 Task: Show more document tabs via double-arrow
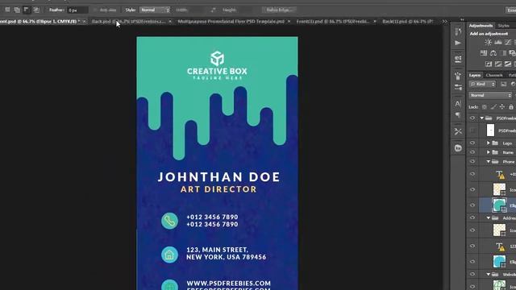tap(445, 22)
